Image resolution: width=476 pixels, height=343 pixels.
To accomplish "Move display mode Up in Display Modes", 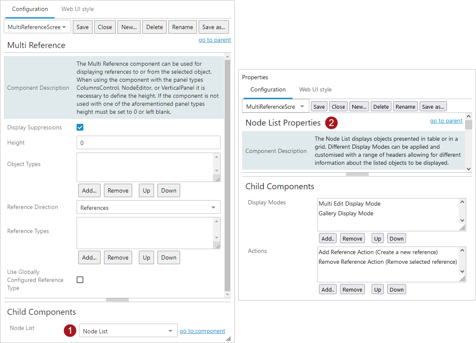I will [378, 238].
